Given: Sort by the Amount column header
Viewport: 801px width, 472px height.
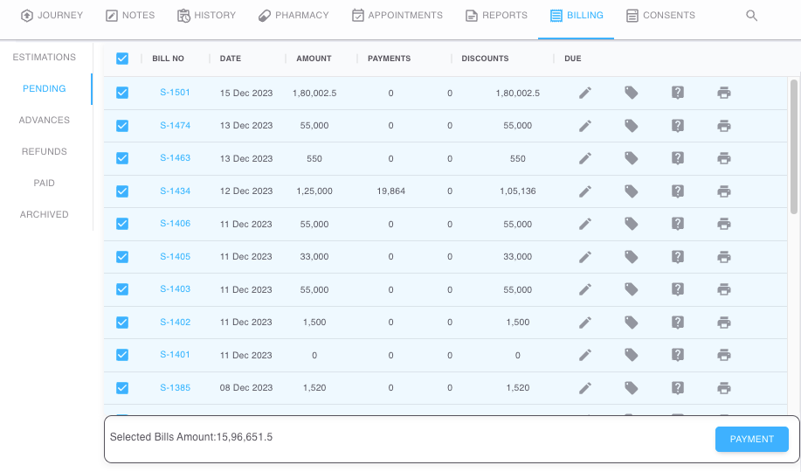Looking at the screenshot, I should [314, 59].
